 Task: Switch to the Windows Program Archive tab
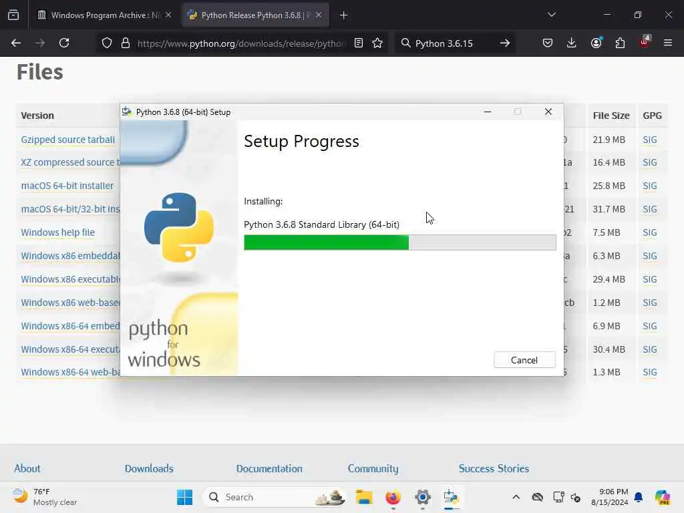[104, 15]
